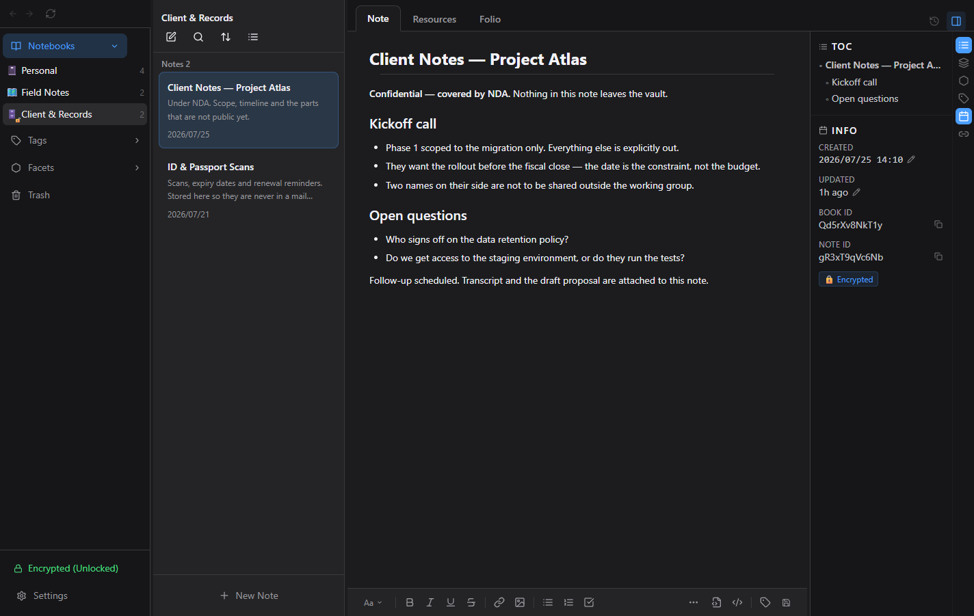
Task: Jump to Open questions in TOC
Action: pos(865,98)
